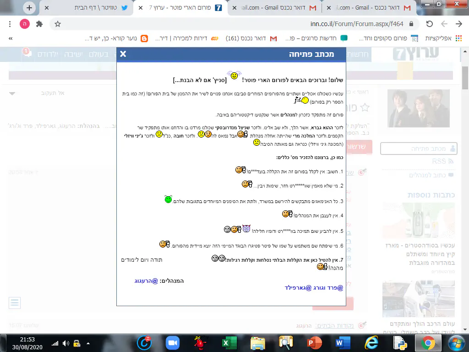Open the Chrome profile avatar
The height and width of the screenshot is (352, 469).
click(x=24, y=24)
